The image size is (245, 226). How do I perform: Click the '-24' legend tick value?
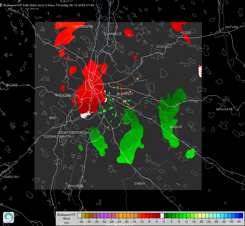119,222
